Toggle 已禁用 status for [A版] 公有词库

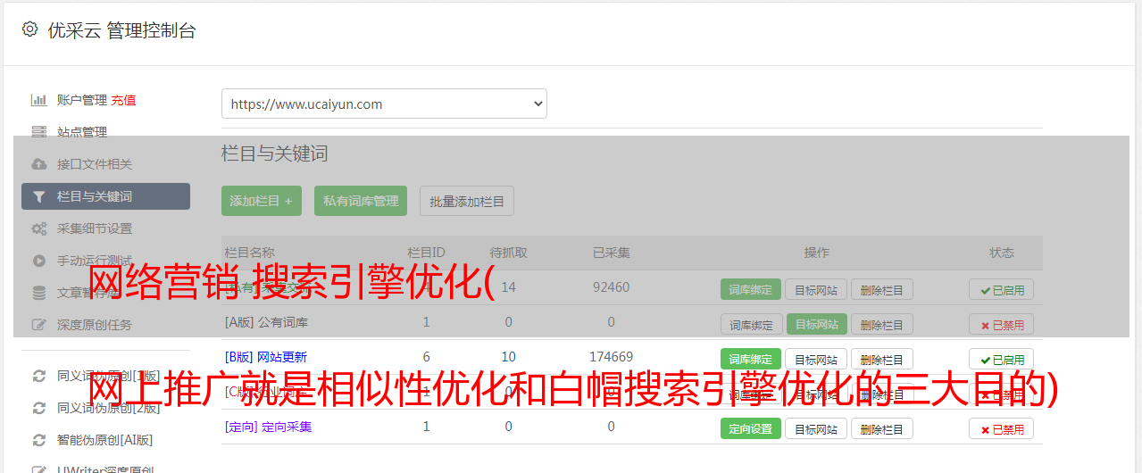click(x=1002, y=324)
